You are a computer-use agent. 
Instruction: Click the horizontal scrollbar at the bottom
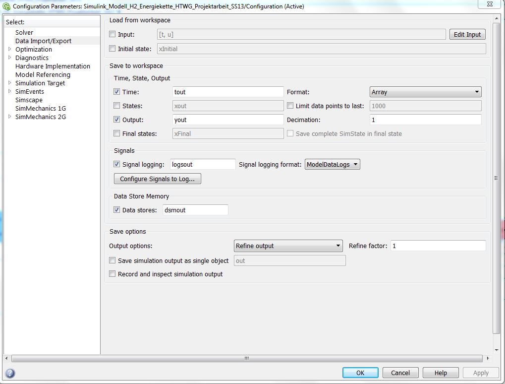click(246, 358)
